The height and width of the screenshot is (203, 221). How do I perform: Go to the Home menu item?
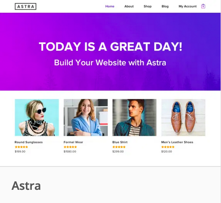pyautogui.click(x=110, y=6)
